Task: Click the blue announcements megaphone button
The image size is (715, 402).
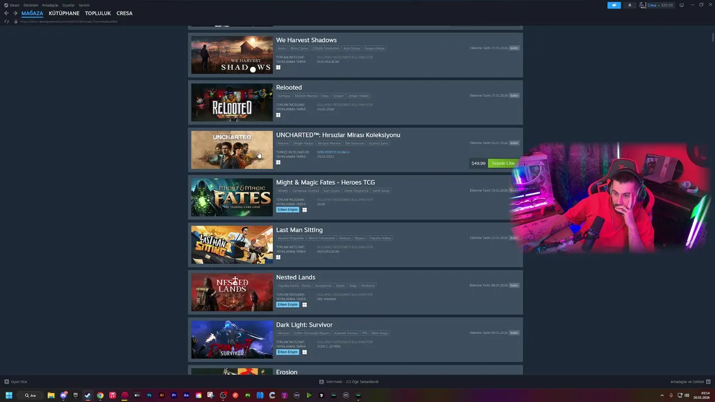Action: pos(614,5)
